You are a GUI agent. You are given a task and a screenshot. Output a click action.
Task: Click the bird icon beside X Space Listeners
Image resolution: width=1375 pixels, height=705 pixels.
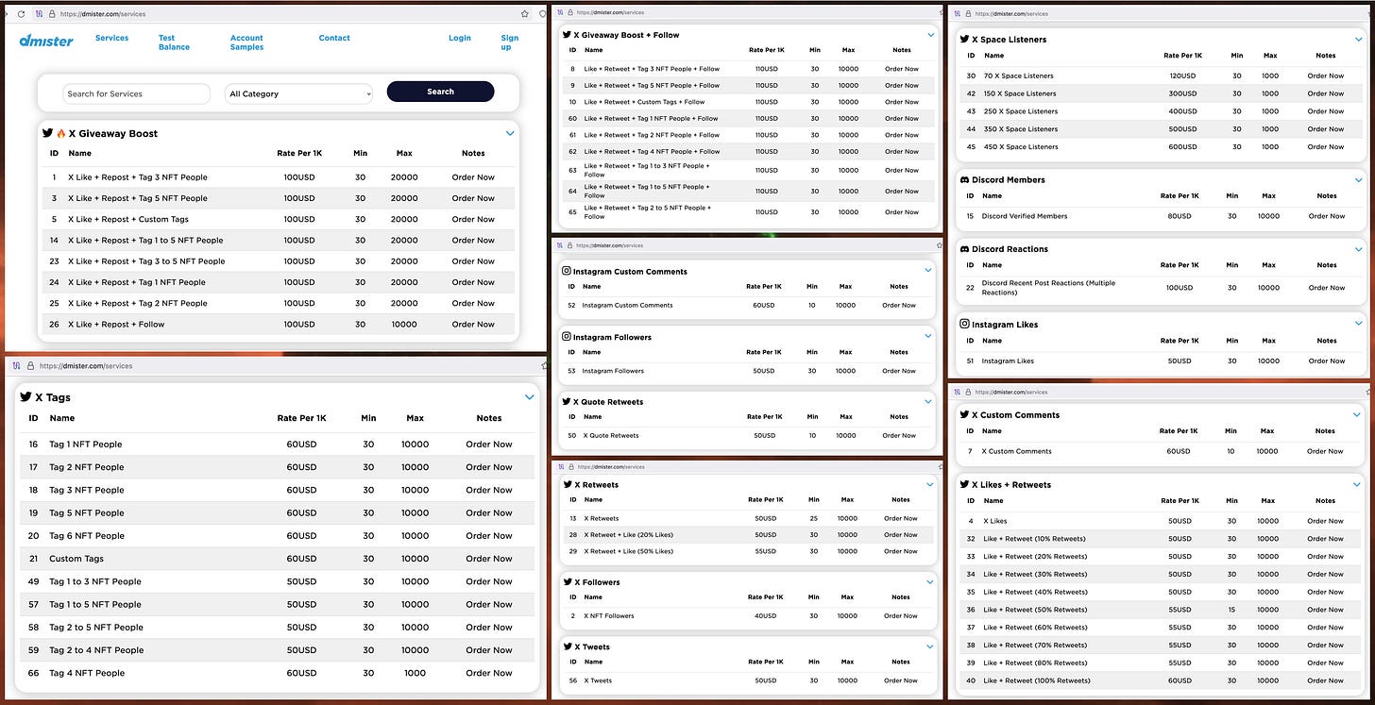[964, 40]
